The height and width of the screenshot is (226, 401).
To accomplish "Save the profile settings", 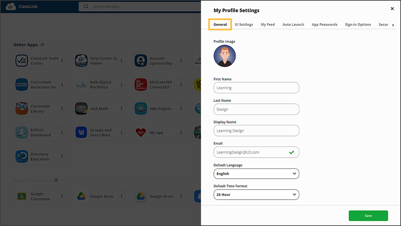I will (x=368, y=216).
